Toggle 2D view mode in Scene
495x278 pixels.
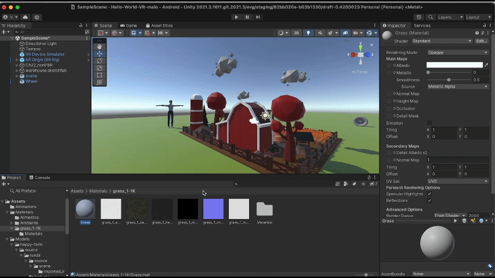pos(296,33)
